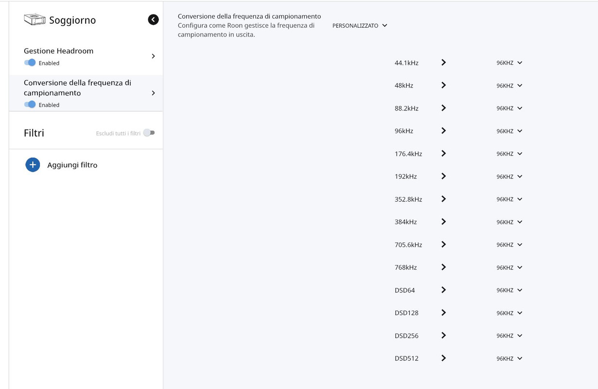
Task: Open the output rate dropdown for 48kHz
Action: [509, 86]
